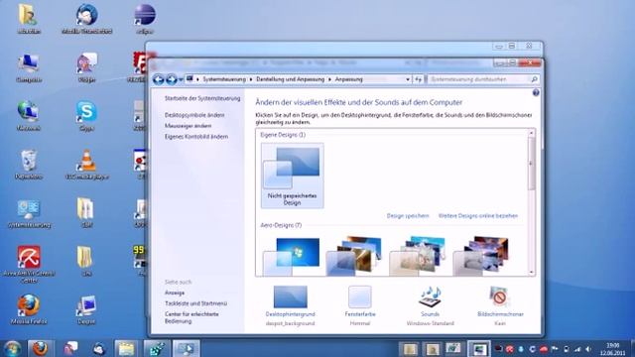
Task: Open Desktophintergrund settings
Action: [x=291, y=305]
